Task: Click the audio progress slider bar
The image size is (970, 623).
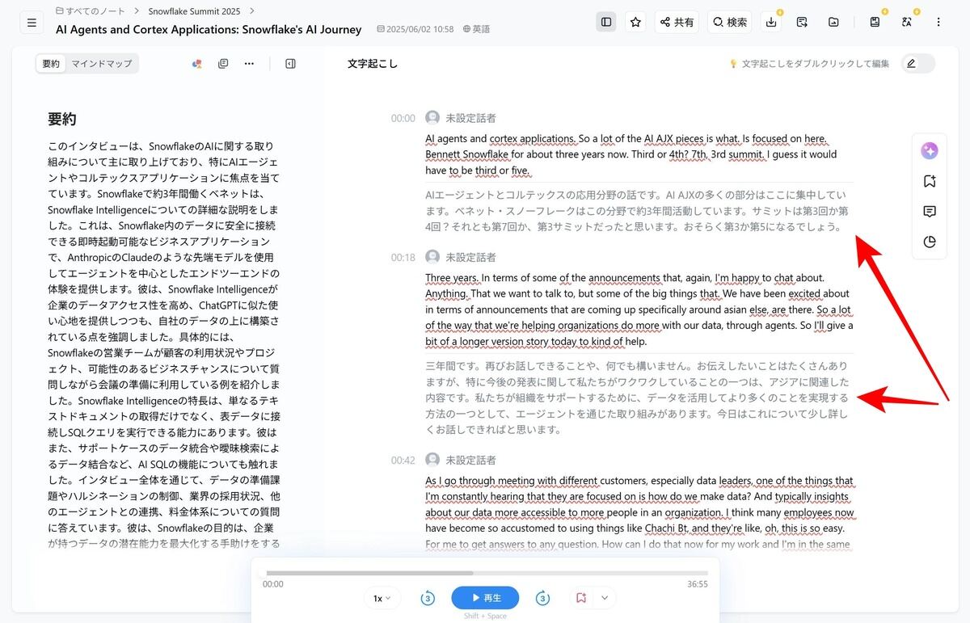Action: tap(485, 573)
